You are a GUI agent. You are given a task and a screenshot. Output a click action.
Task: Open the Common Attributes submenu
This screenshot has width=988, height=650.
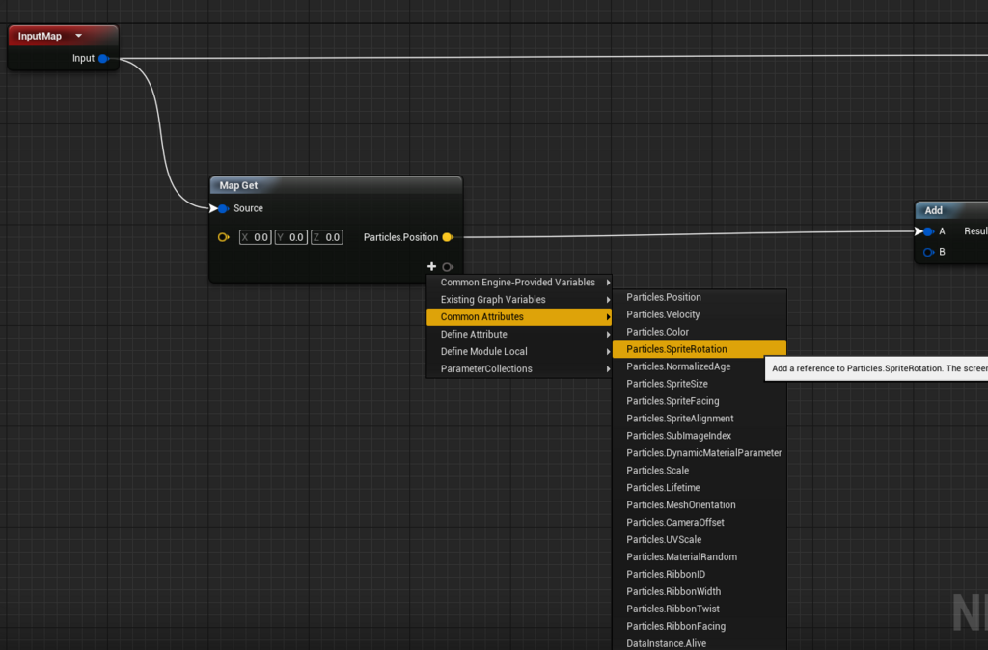pos(519,317)
